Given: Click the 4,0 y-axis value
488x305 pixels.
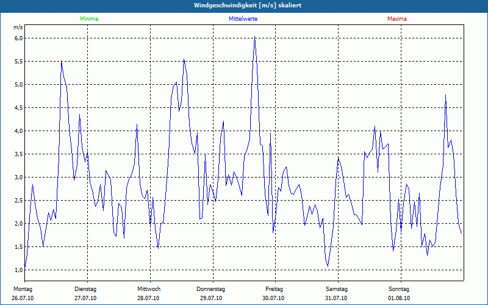Looking at the screenshot, I should pyautogui.click(x=19, y=131).
